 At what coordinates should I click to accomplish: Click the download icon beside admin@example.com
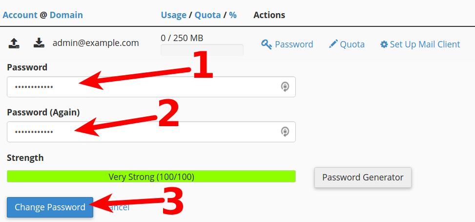[x=39, y=44]
